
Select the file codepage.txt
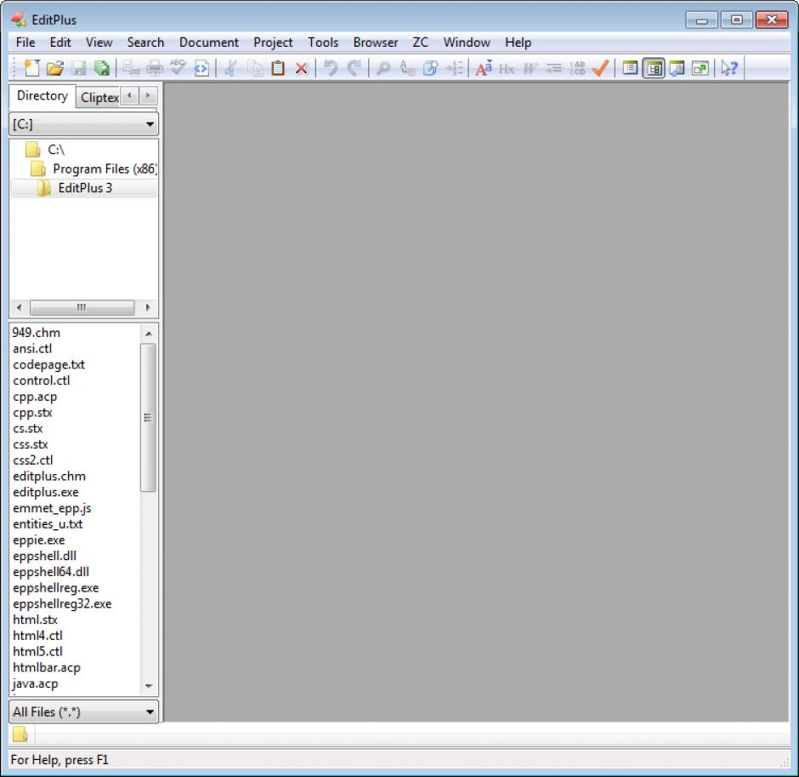coord(49,365)
